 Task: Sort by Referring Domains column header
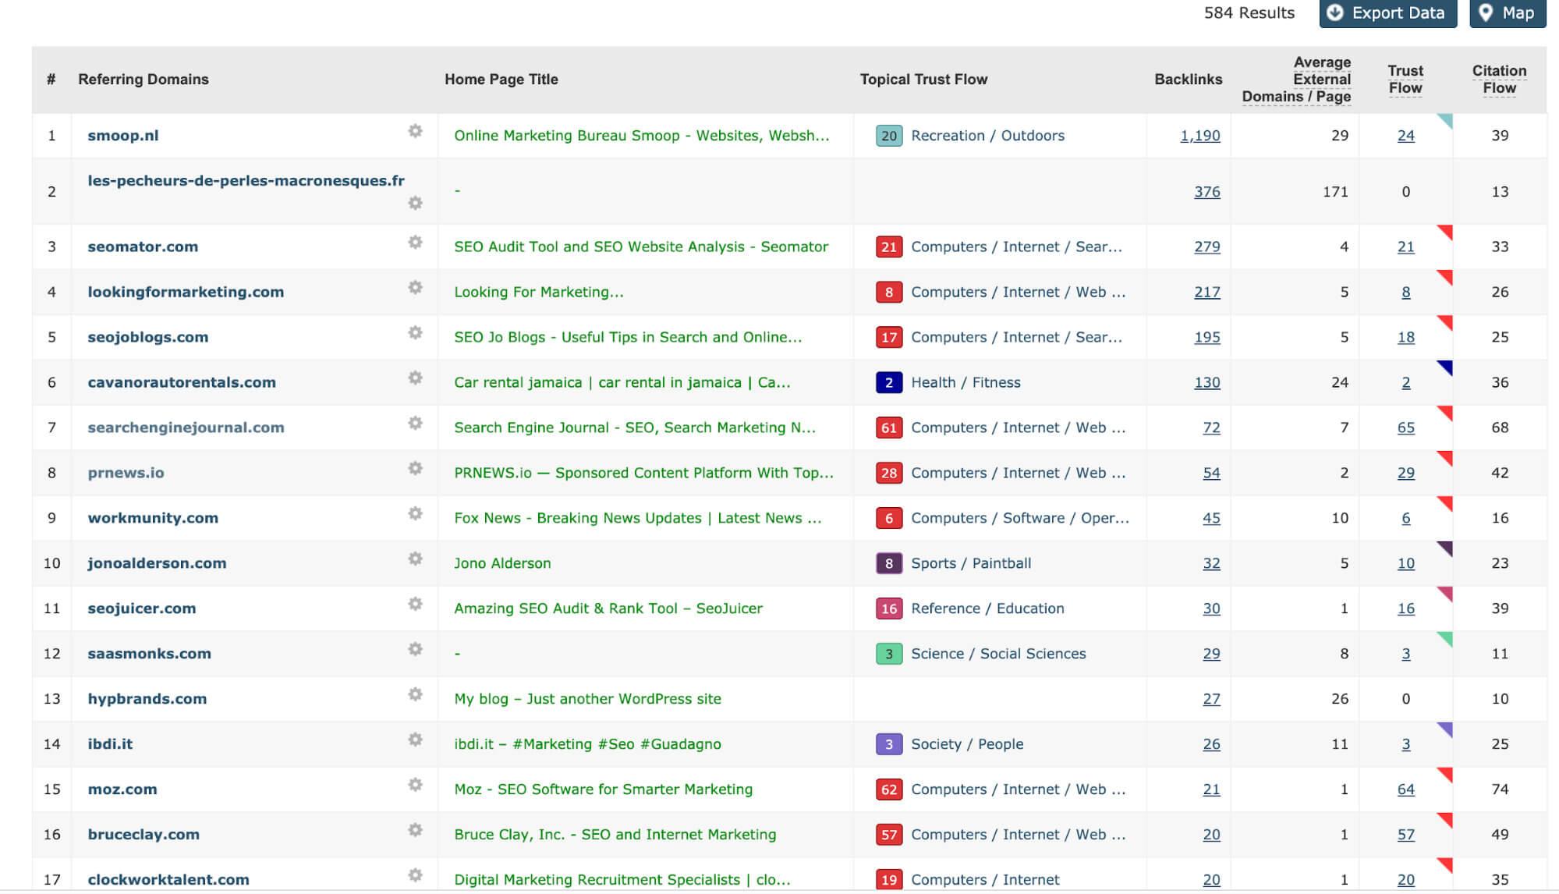click(x=143, y=80)
